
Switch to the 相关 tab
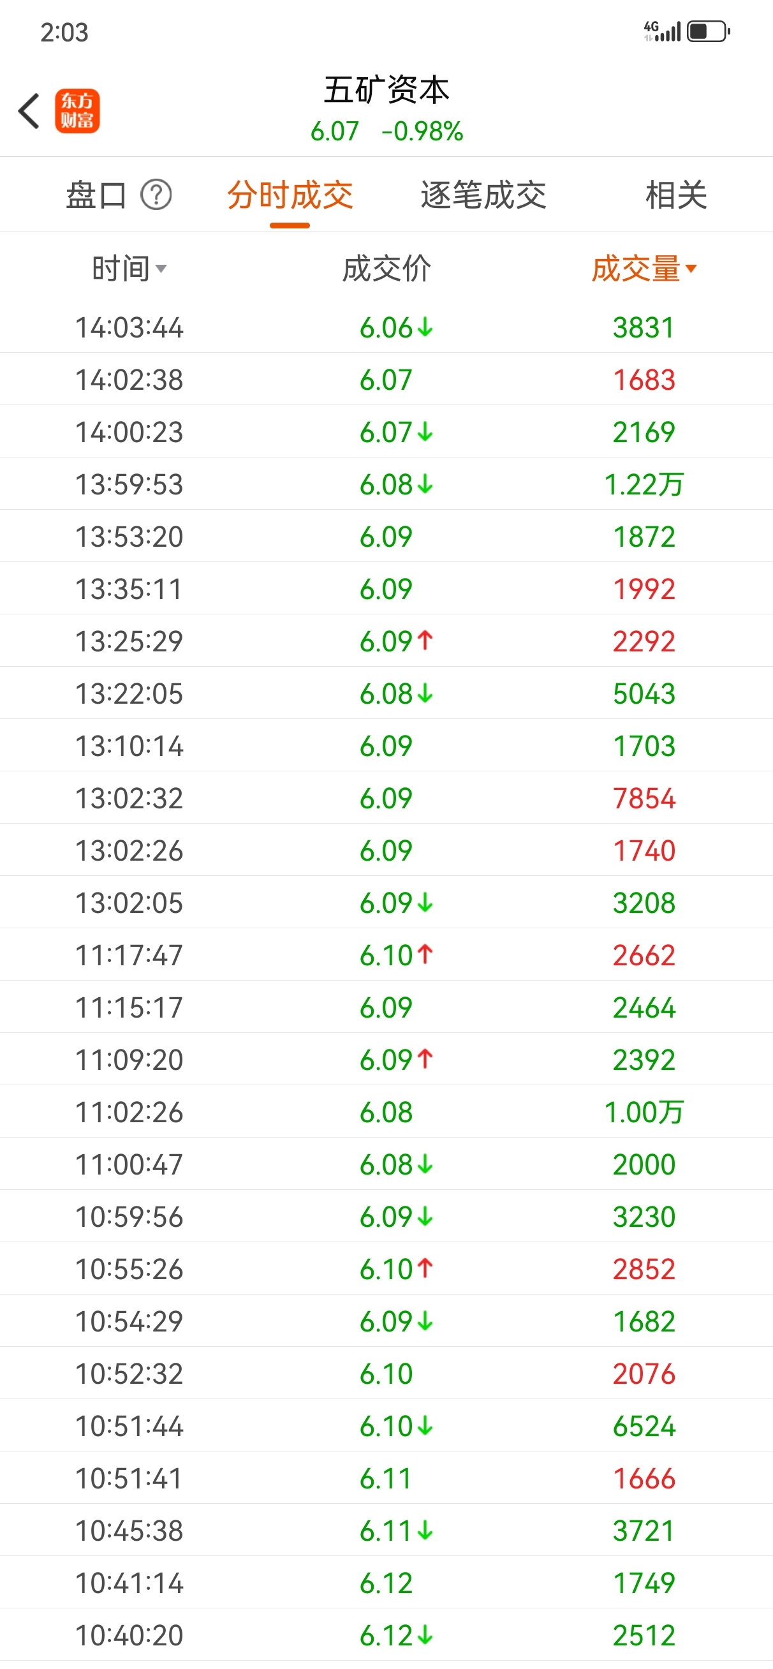click(x=676, y=195)
